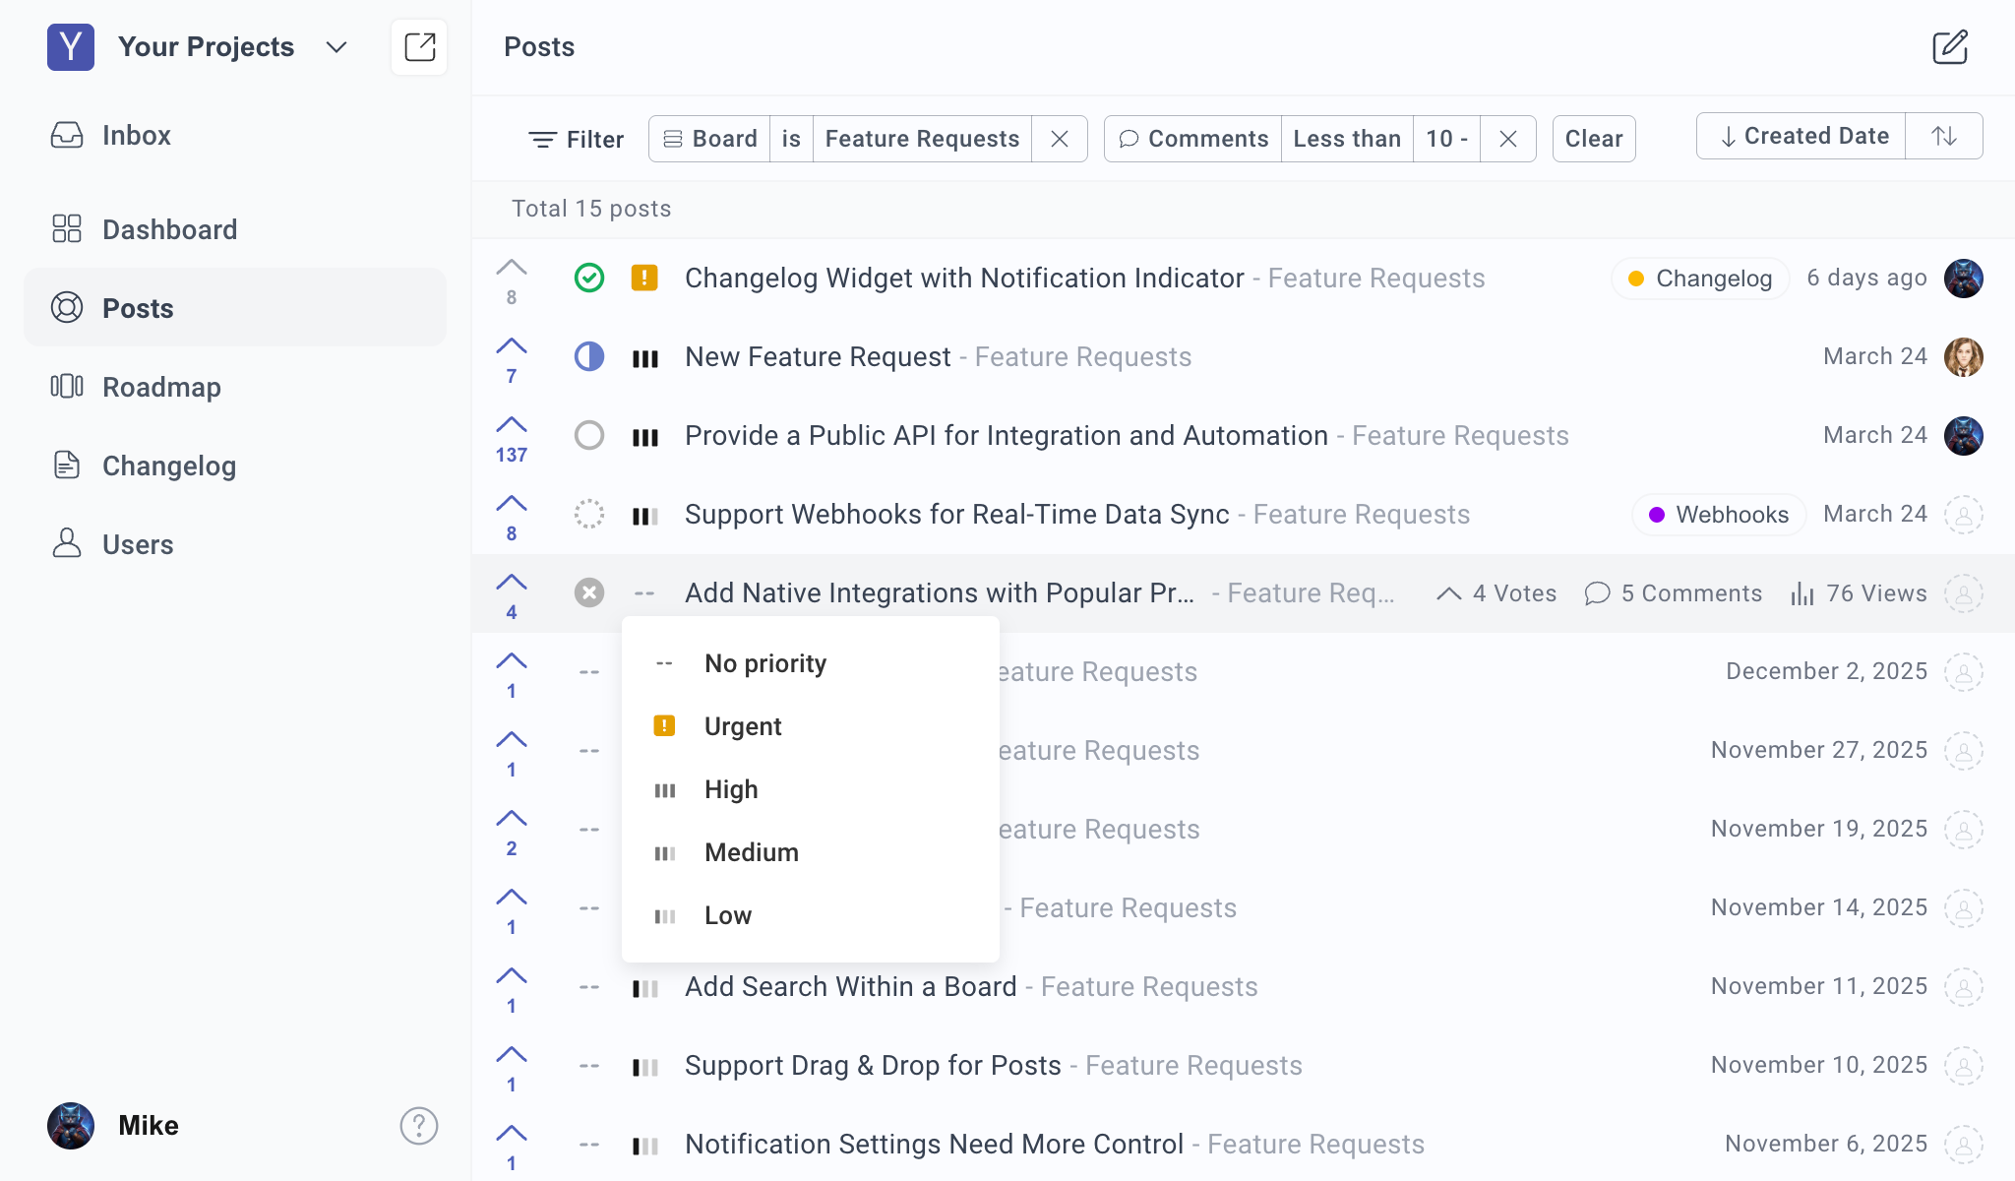Click the purple Webhooks tag dot

point(1657,514)
